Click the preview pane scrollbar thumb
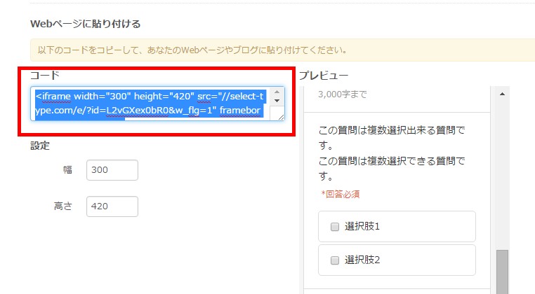 coord(502,272)
